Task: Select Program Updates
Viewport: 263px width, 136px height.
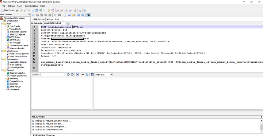Action: pyautogui.click(x=17, y=73)
